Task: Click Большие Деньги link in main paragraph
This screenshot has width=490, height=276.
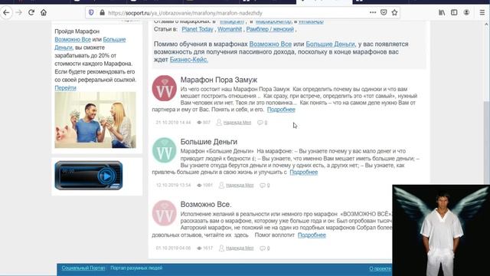Action: 330,44
